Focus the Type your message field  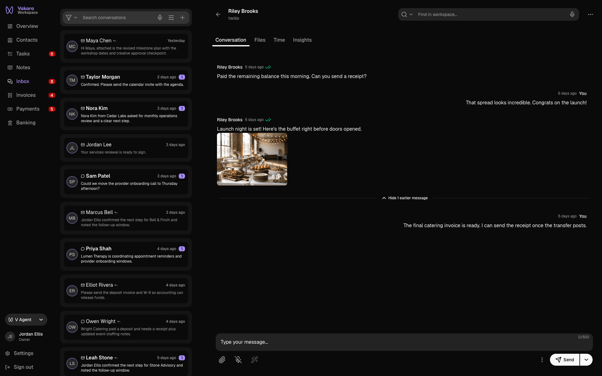point(404,342)
